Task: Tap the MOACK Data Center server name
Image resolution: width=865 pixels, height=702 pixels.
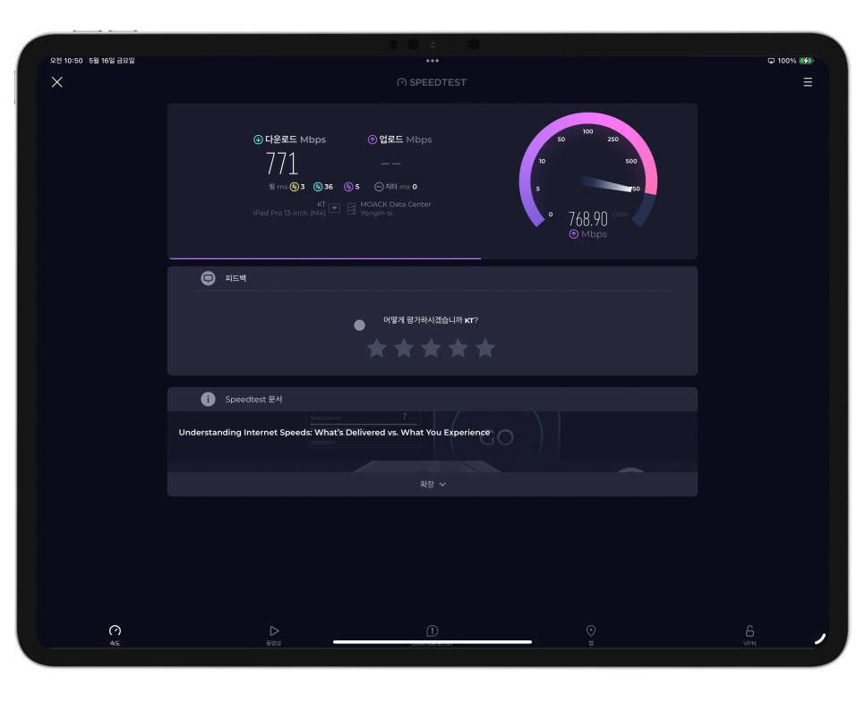Action: (x=396, y=204)
